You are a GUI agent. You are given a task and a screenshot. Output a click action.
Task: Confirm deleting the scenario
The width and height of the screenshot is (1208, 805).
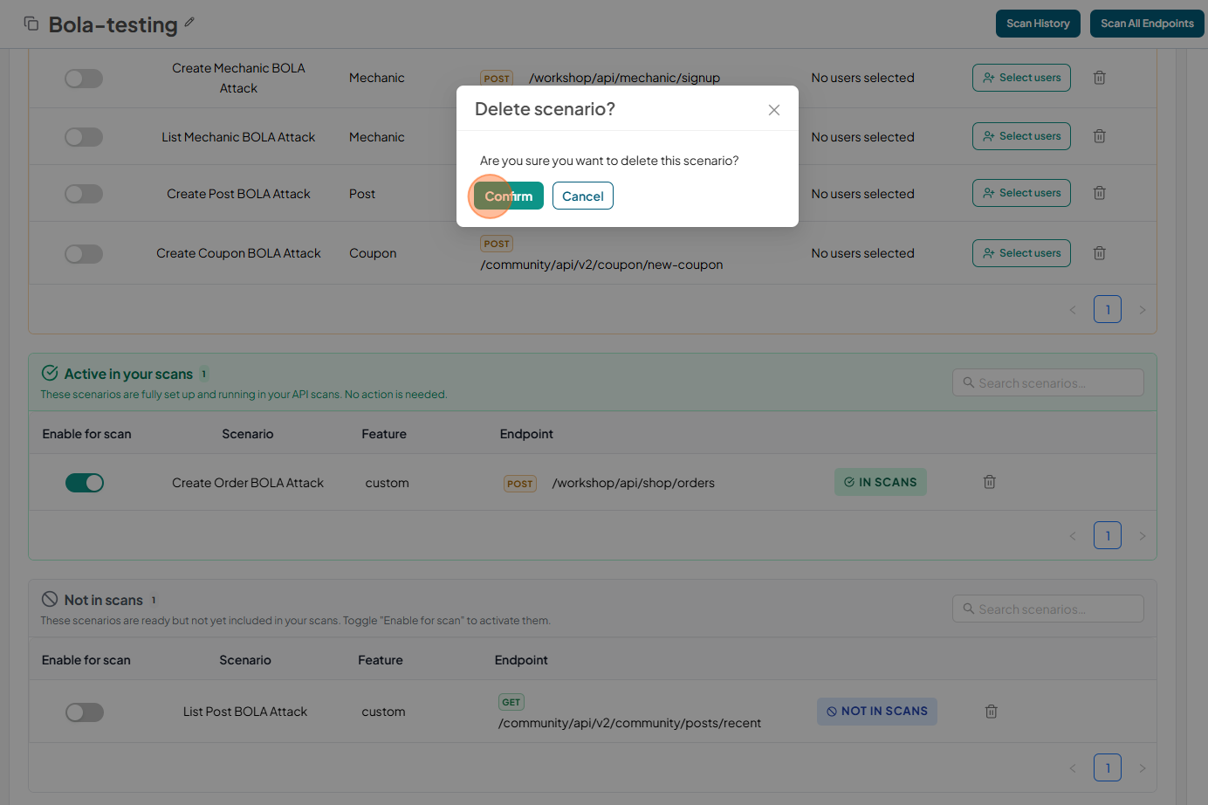pos(509,196)
